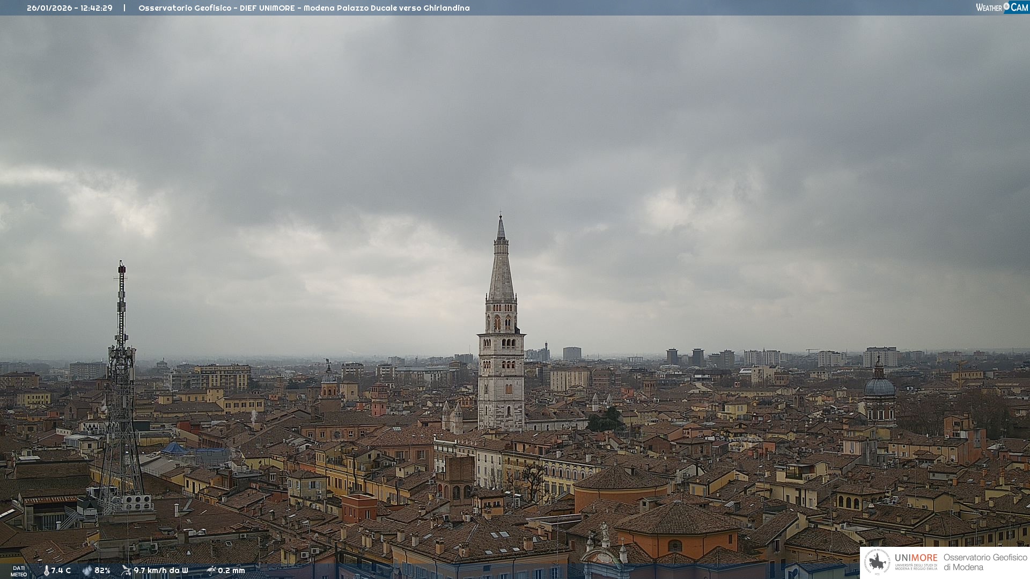Click the Osservatorio Geofisico di Modena text

pos(985,562)
